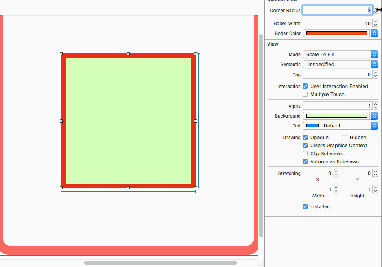This screenshot has width=382, height=267.
Task: Open the Boder Color dropdown arrow
Action: tap(374, 33)
